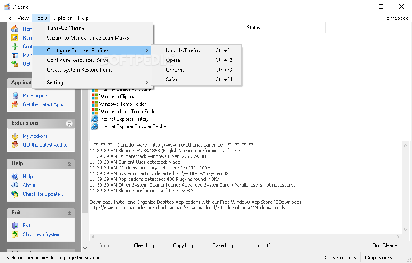The width and height of the screenshot is (412, 263).
Task: Click the Save Log button
Action: pos(223,245)
